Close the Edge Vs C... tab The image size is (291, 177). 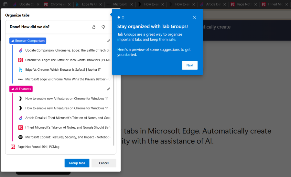(101, 4)
